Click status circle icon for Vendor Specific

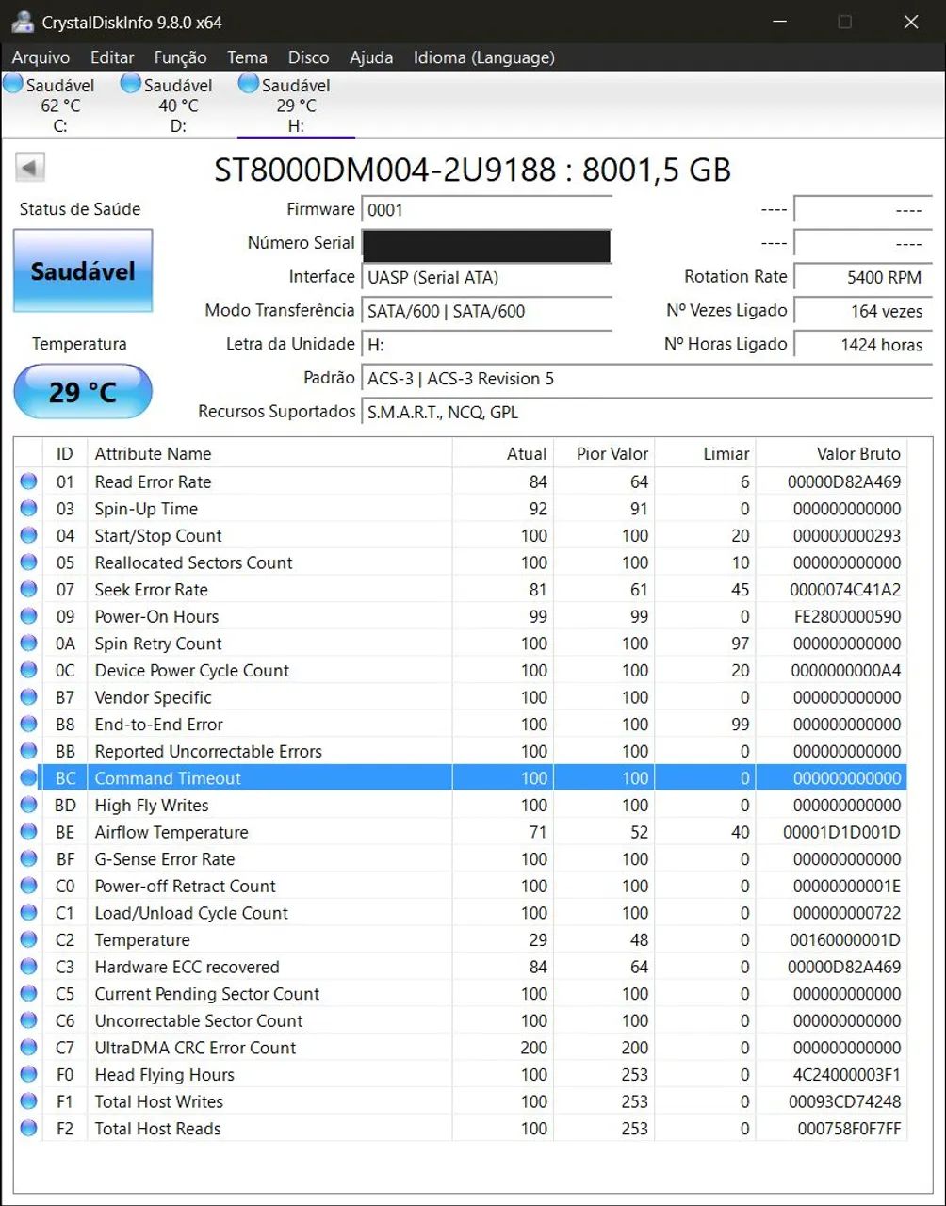[x=28, y=697]
